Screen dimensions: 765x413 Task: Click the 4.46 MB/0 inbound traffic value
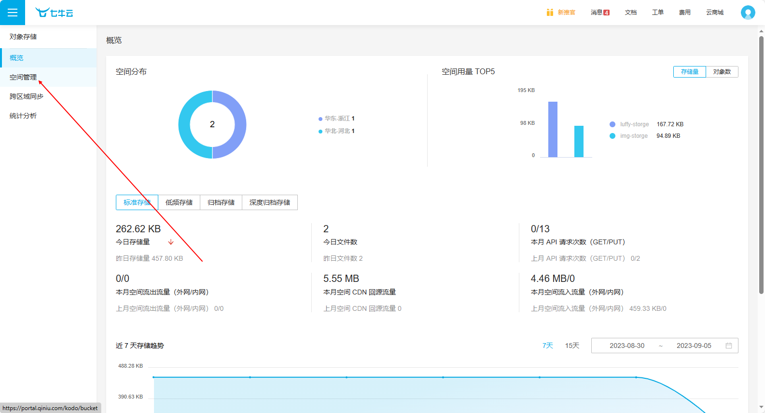pos(553,279)
